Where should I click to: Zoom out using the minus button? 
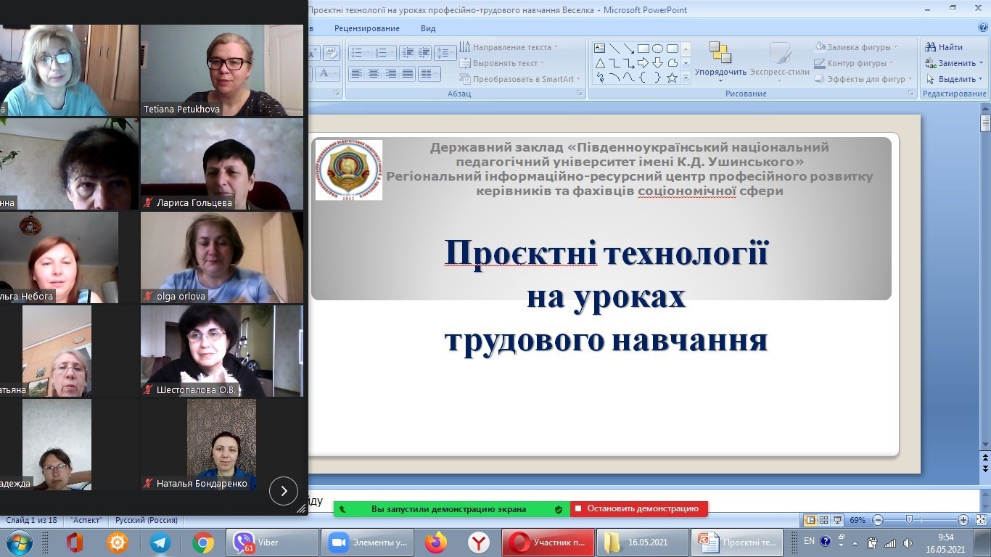[878, 520]
